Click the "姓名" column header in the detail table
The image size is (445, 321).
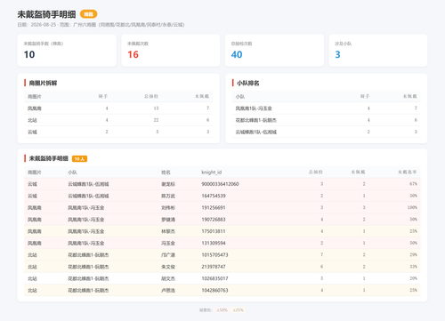pyautogui.click(x=166, y=173)
